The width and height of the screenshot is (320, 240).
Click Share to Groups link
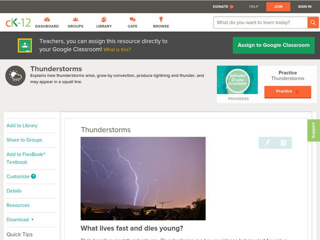(x=24, y=140)
